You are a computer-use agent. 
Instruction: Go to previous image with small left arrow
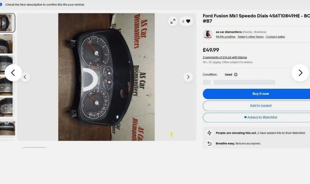(25, 77)
